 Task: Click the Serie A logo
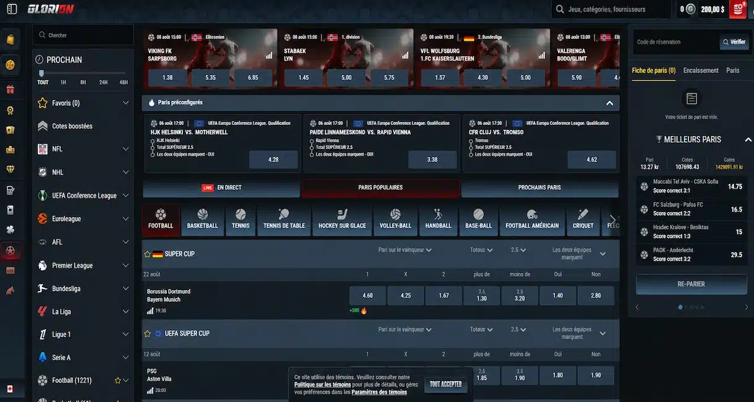pos(43,357)
